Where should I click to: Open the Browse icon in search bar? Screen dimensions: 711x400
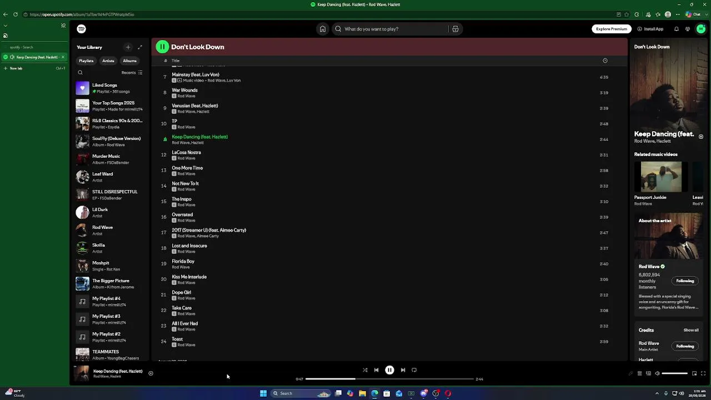click(x=455, y=29)
